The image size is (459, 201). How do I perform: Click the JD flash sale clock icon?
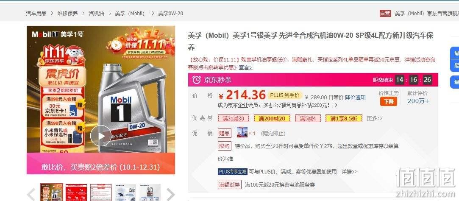click(x=196, y=80)
